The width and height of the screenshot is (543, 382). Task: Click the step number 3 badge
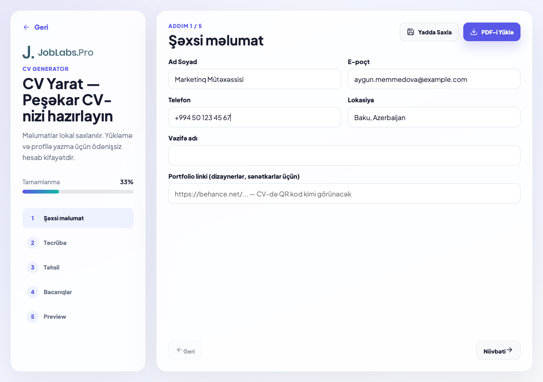pyautogui.click(x=33, y=267)
